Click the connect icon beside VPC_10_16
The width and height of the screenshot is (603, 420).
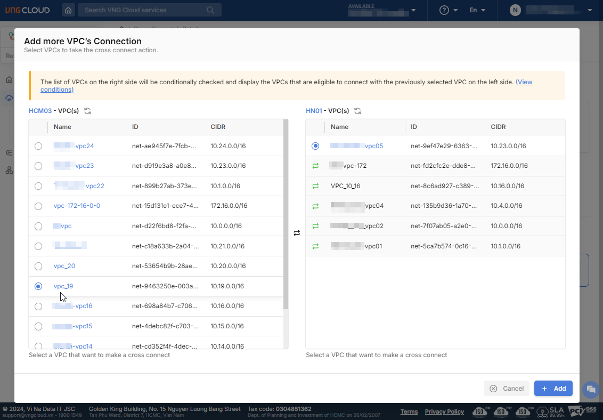pos(315,186)
